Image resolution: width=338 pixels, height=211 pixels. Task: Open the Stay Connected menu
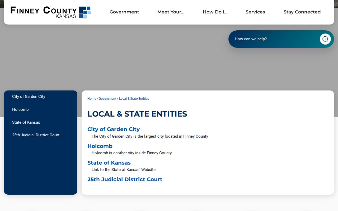302,12
